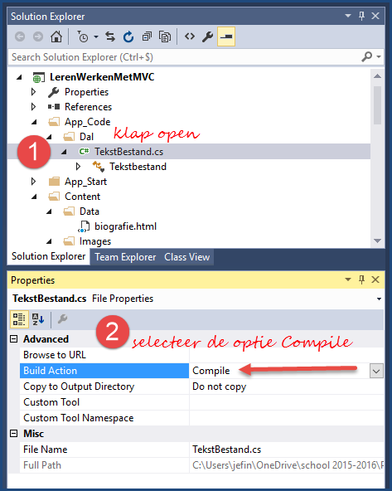This screenshot has height=491, width=392.
Task: Open Pending Changes Filter clock icon
Action: [x=83, y=37]
